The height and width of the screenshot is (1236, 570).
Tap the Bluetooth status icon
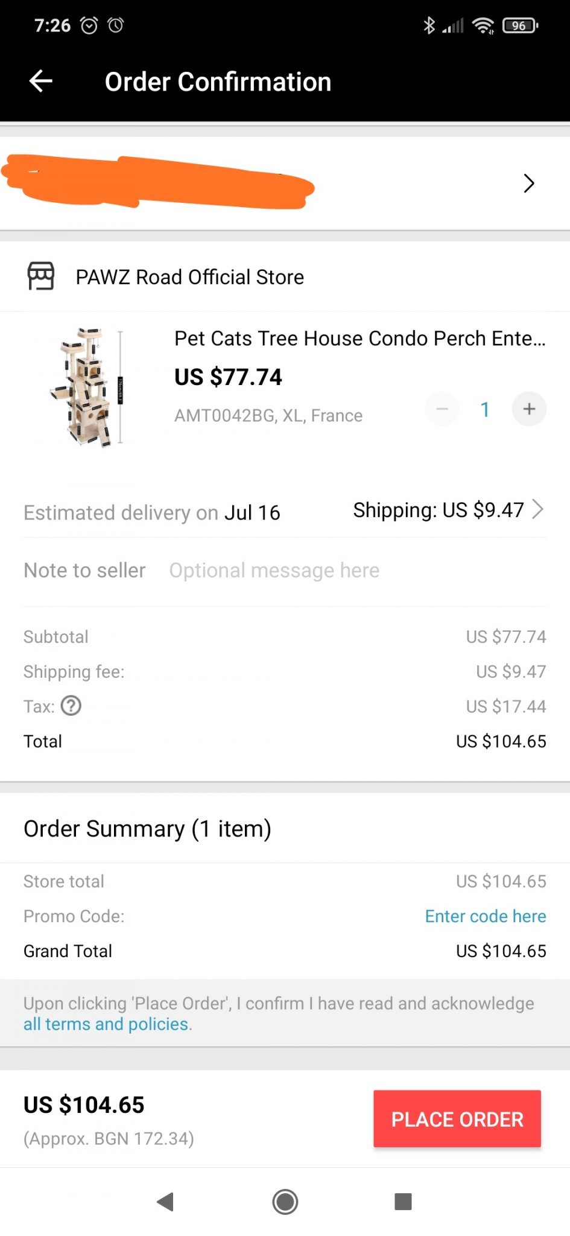429,25
